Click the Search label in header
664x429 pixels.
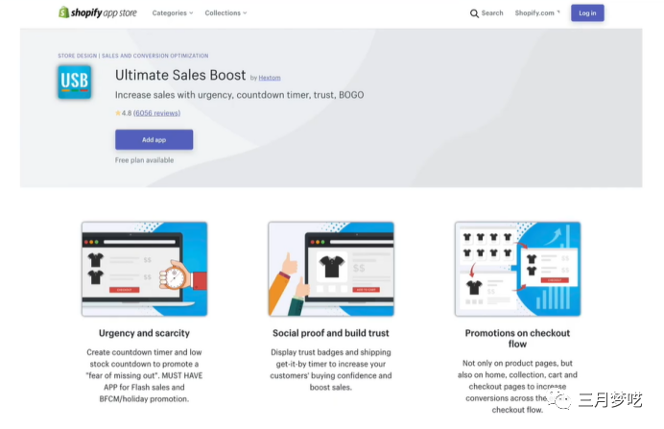[x=492, y=13]
